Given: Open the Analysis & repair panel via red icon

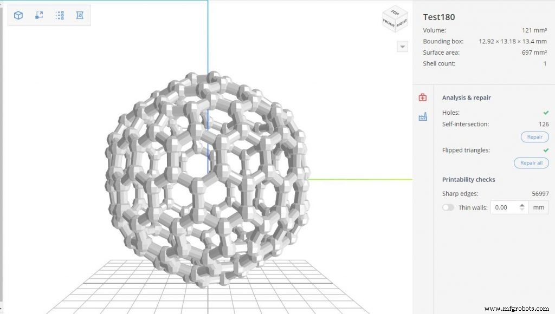Looking at the screenshot, I should pyautogui.click(x=422, y=97).
